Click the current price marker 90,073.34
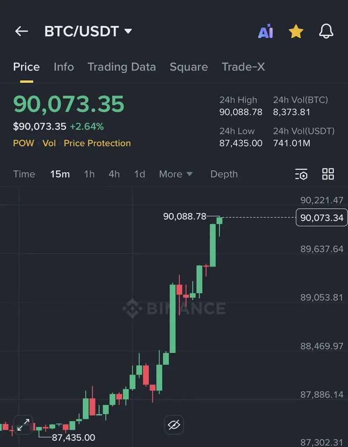The width and height of the screenshot is (348, 447). (322, 218)
